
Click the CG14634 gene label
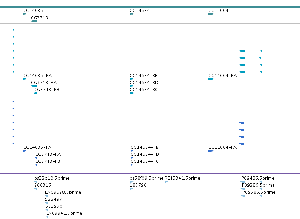point(140,11)
